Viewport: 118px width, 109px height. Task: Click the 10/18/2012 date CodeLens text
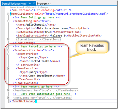pyautogui.click(x=30, y=7)
